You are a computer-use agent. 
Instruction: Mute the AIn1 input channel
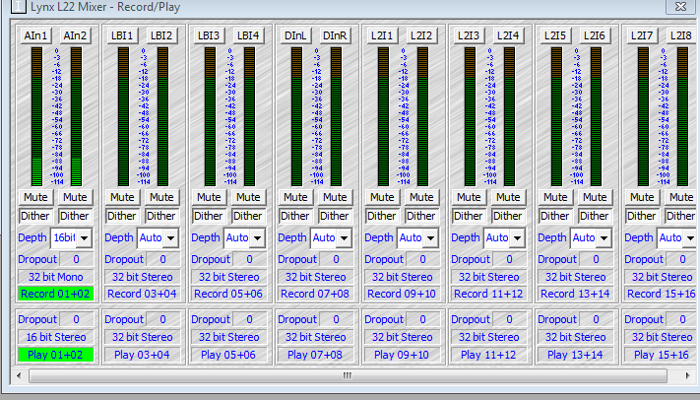tap(35, 197)
